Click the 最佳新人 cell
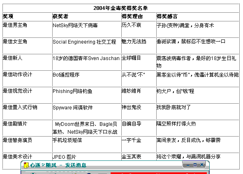243x174 pixels. [x=27, y=62]
